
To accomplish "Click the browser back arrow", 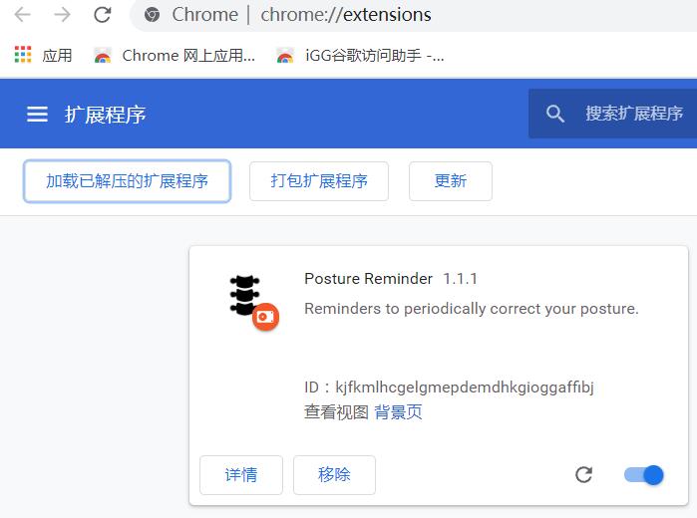I will coord(22,15).
